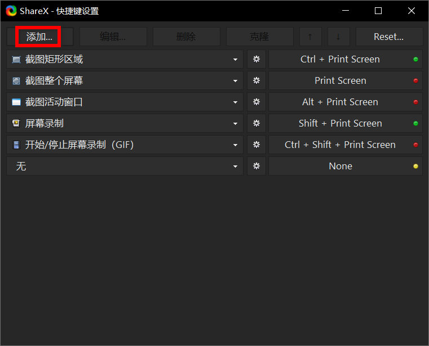The width and height of the screenshot is (429, 346).
Task: Open gear settings for 截图矩形区域
Action: (256, 59)
